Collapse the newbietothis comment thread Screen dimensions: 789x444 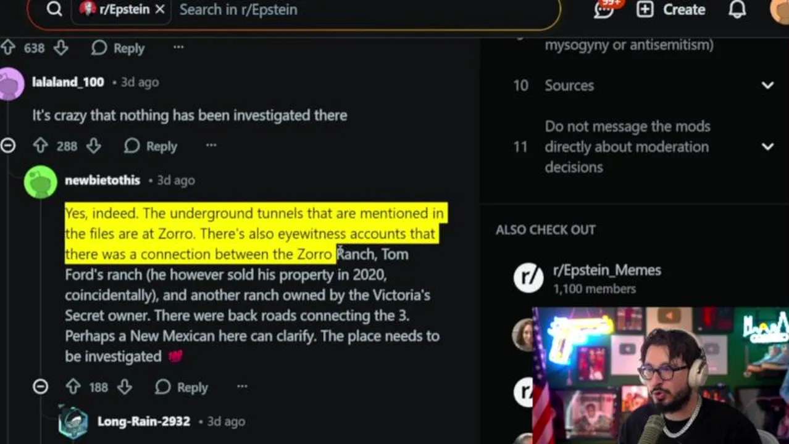[x=40, y=387]
